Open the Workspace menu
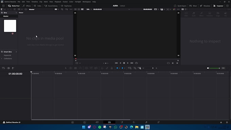231x130 pixels. (x=87, y=2)
